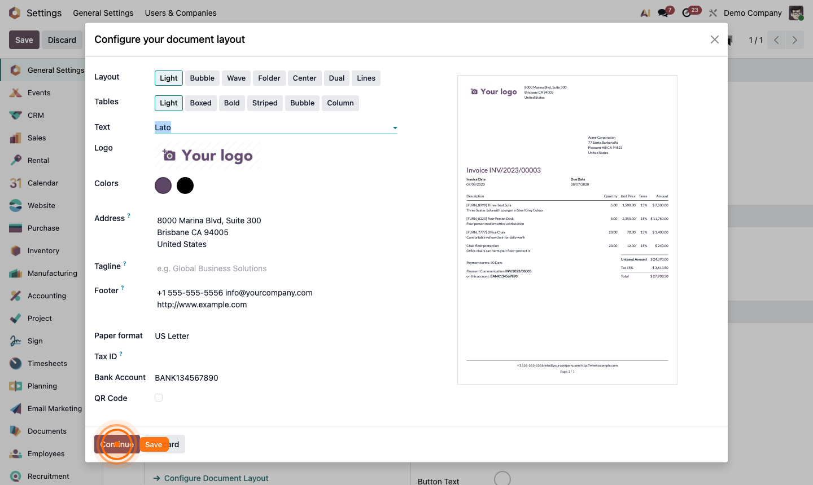813x485 pixels.
Task: Switch Tables style to Striped
Action: click(x=265, y=103)
